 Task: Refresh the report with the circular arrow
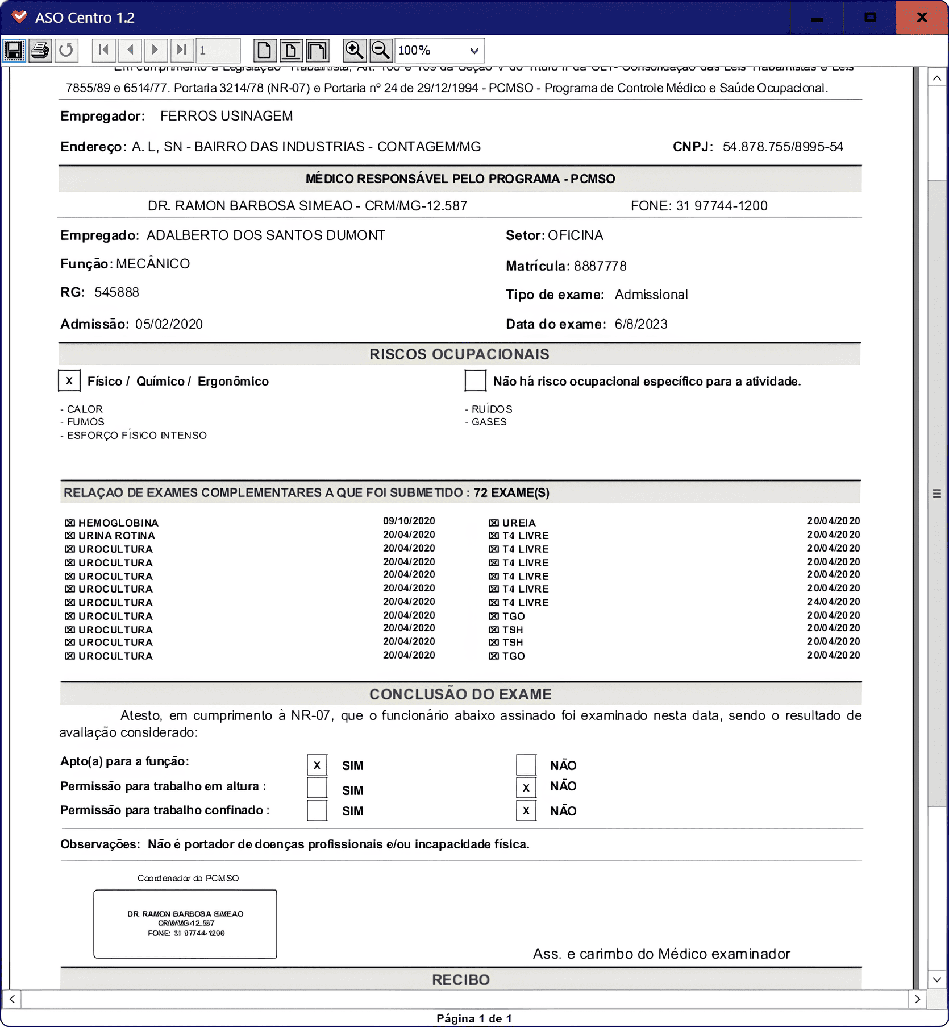click(x=66, y=51)
